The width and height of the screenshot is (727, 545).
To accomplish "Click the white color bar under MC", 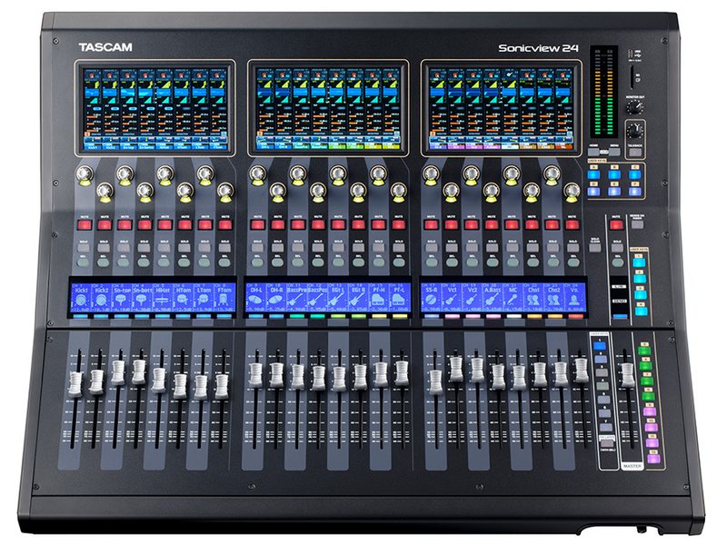I will (x=513, y=316).
